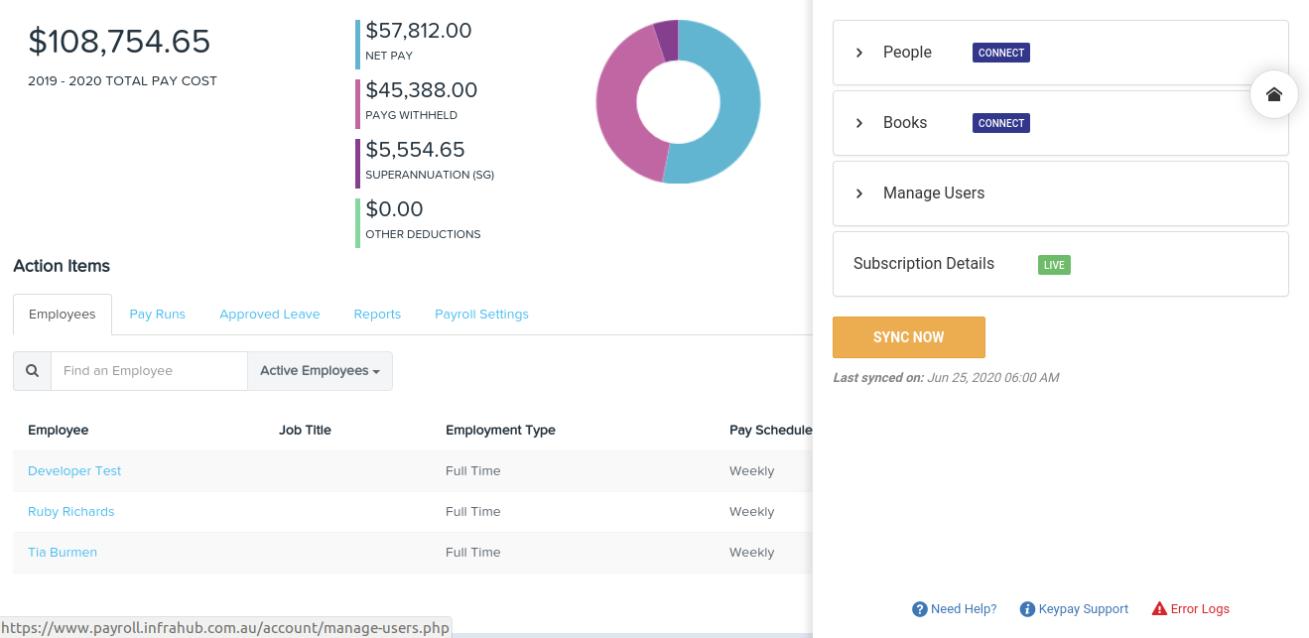Connect the People integration
This screenshot has width=1309, height=638.
tap(1000, 52)
